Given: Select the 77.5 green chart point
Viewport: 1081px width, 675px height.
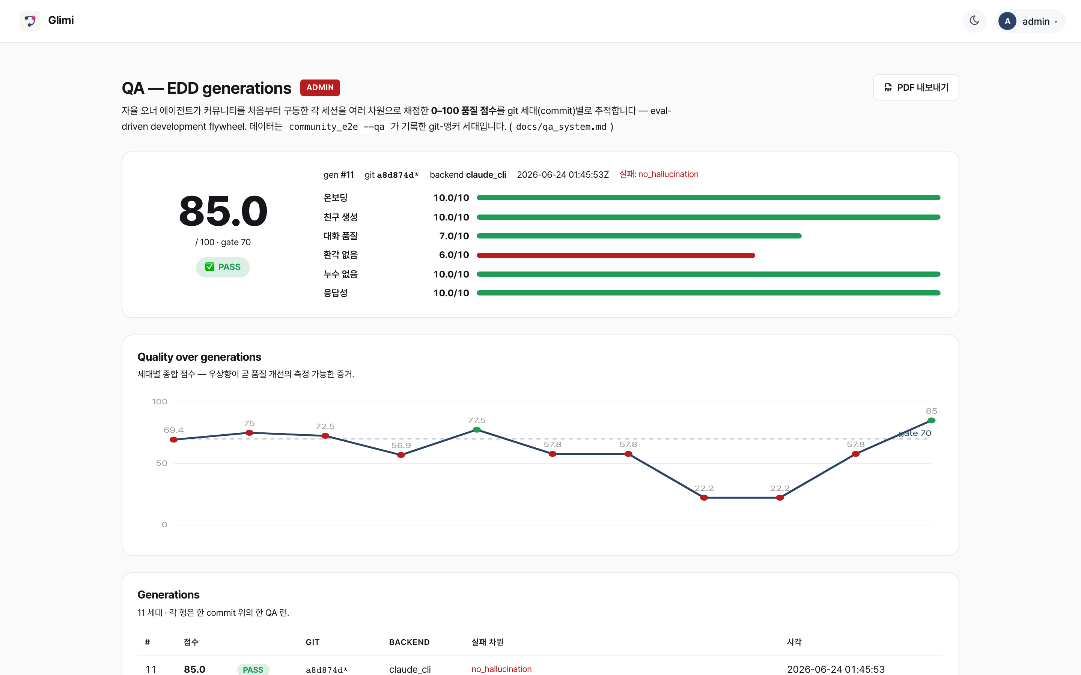Looking at the screenshot, I should coord(477,430).
